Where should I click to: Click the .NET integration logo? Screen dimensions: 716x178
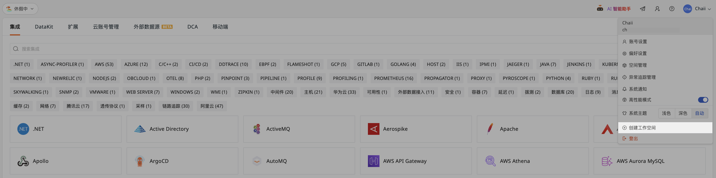(x=23, y=129)
